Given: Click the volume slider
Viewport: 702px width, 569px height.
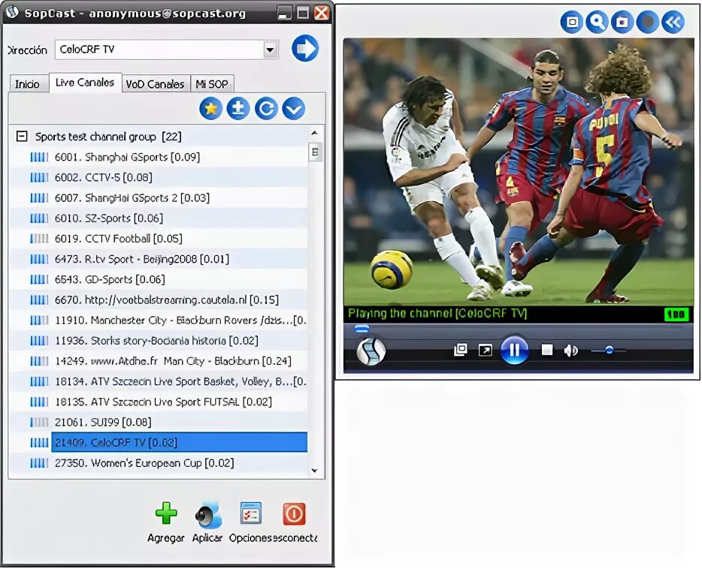Looking at the screenshot, I should (608, 351).
